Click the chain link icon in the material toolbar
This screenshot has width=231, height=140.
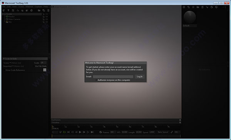(189, 7)
